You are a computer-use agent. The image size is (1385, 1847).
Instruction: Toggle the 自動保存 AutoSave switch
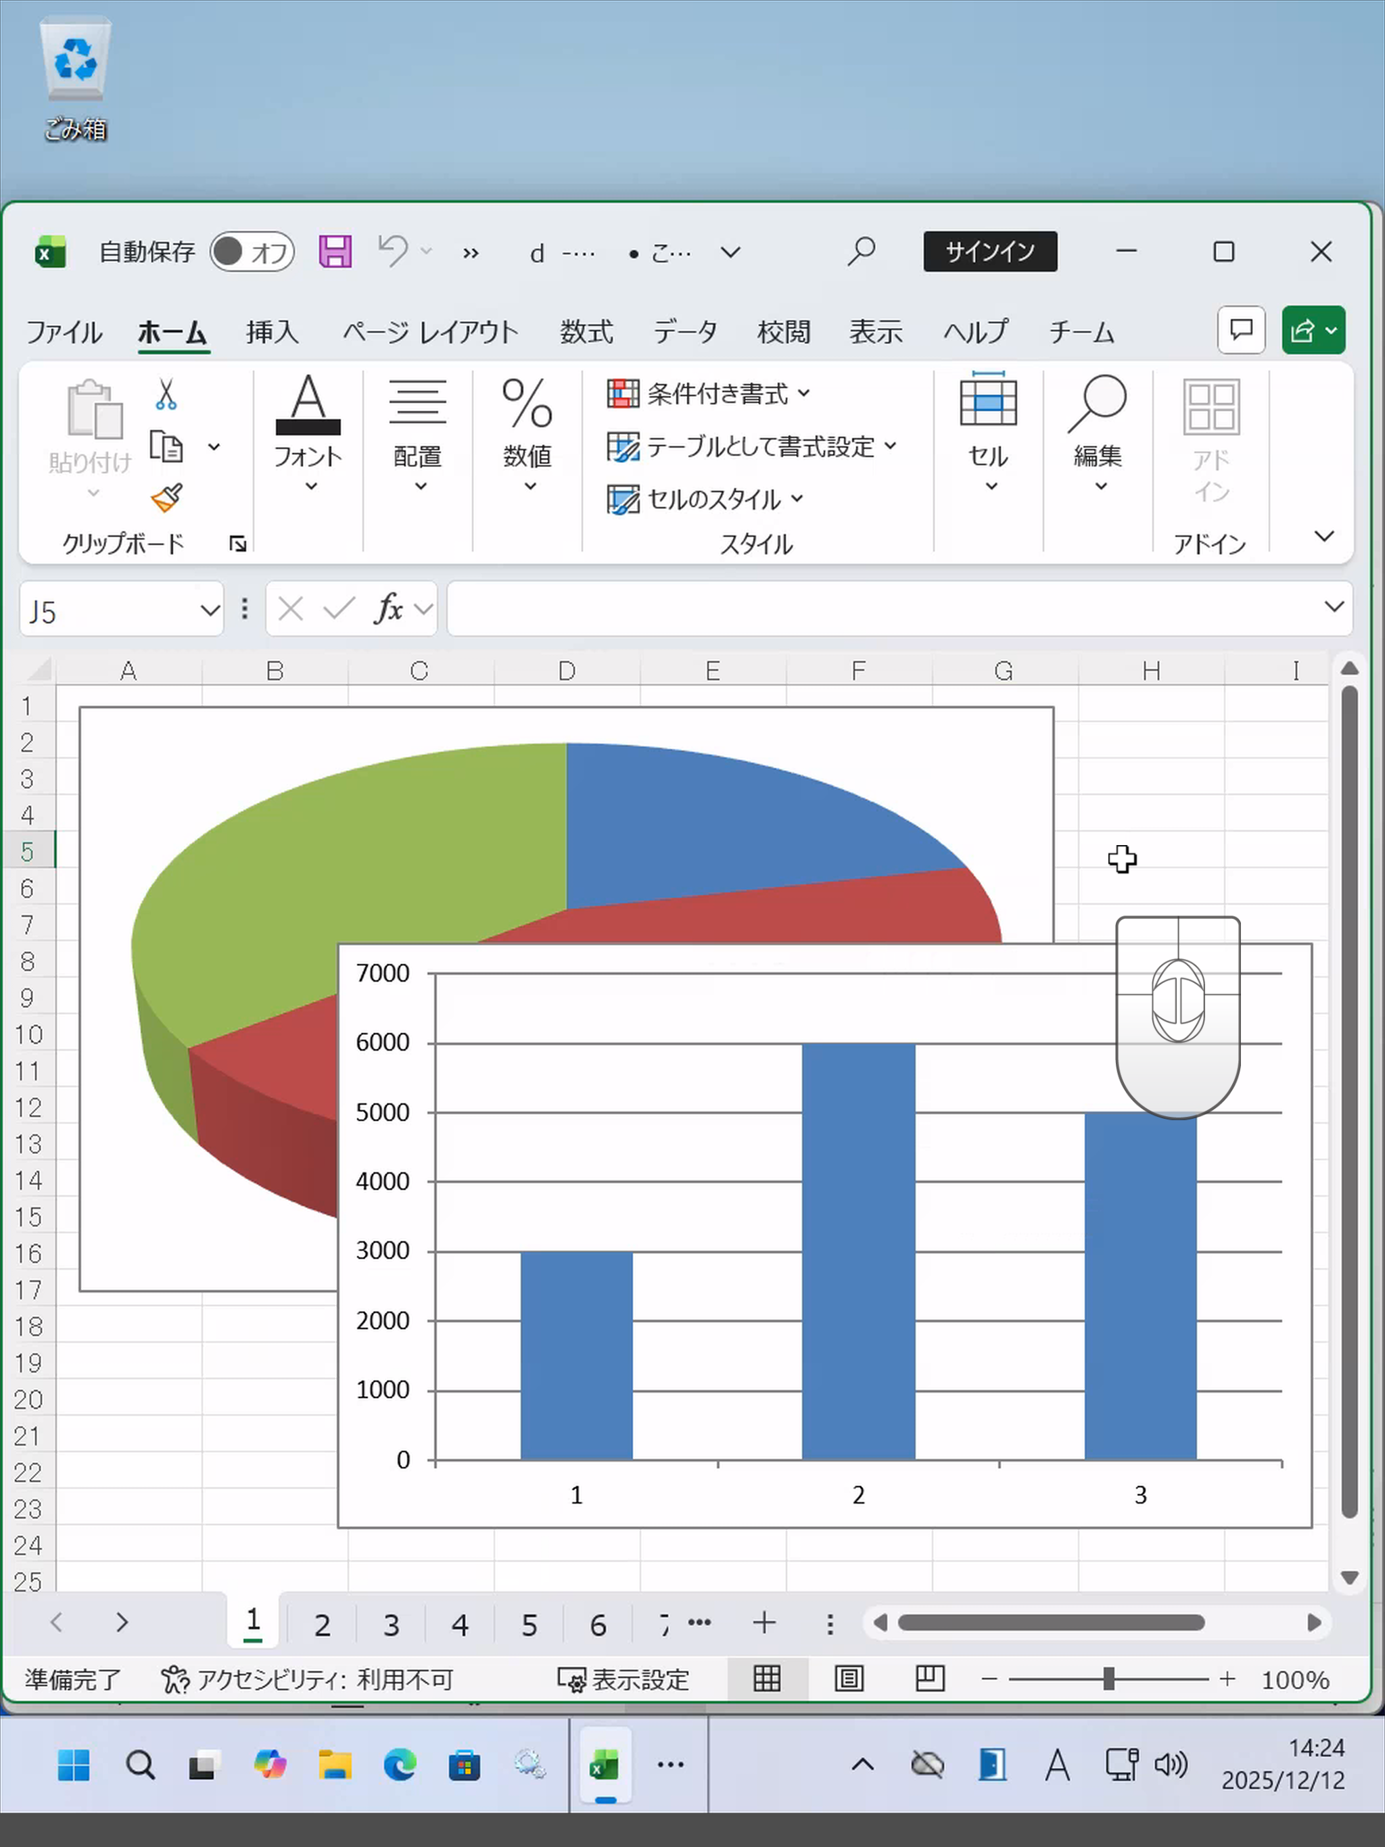pyautogui.click(x=252, y=251)
